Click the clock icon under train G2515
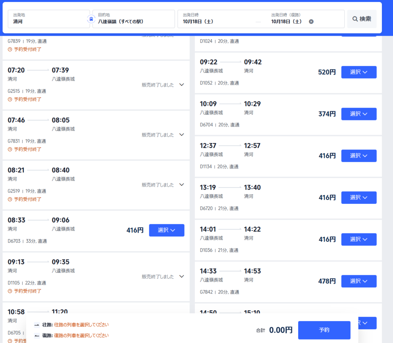The width and height of the screenshot is (393, 343). pyautogui.click(x=10, y=99)
